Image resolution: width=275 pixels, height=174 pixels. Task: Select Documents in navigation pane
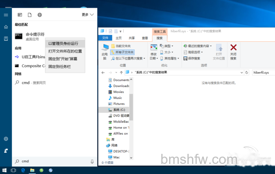click(x=119, y=80)
